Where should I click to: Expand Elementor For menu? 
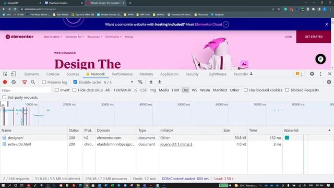[x=75, y=37]
